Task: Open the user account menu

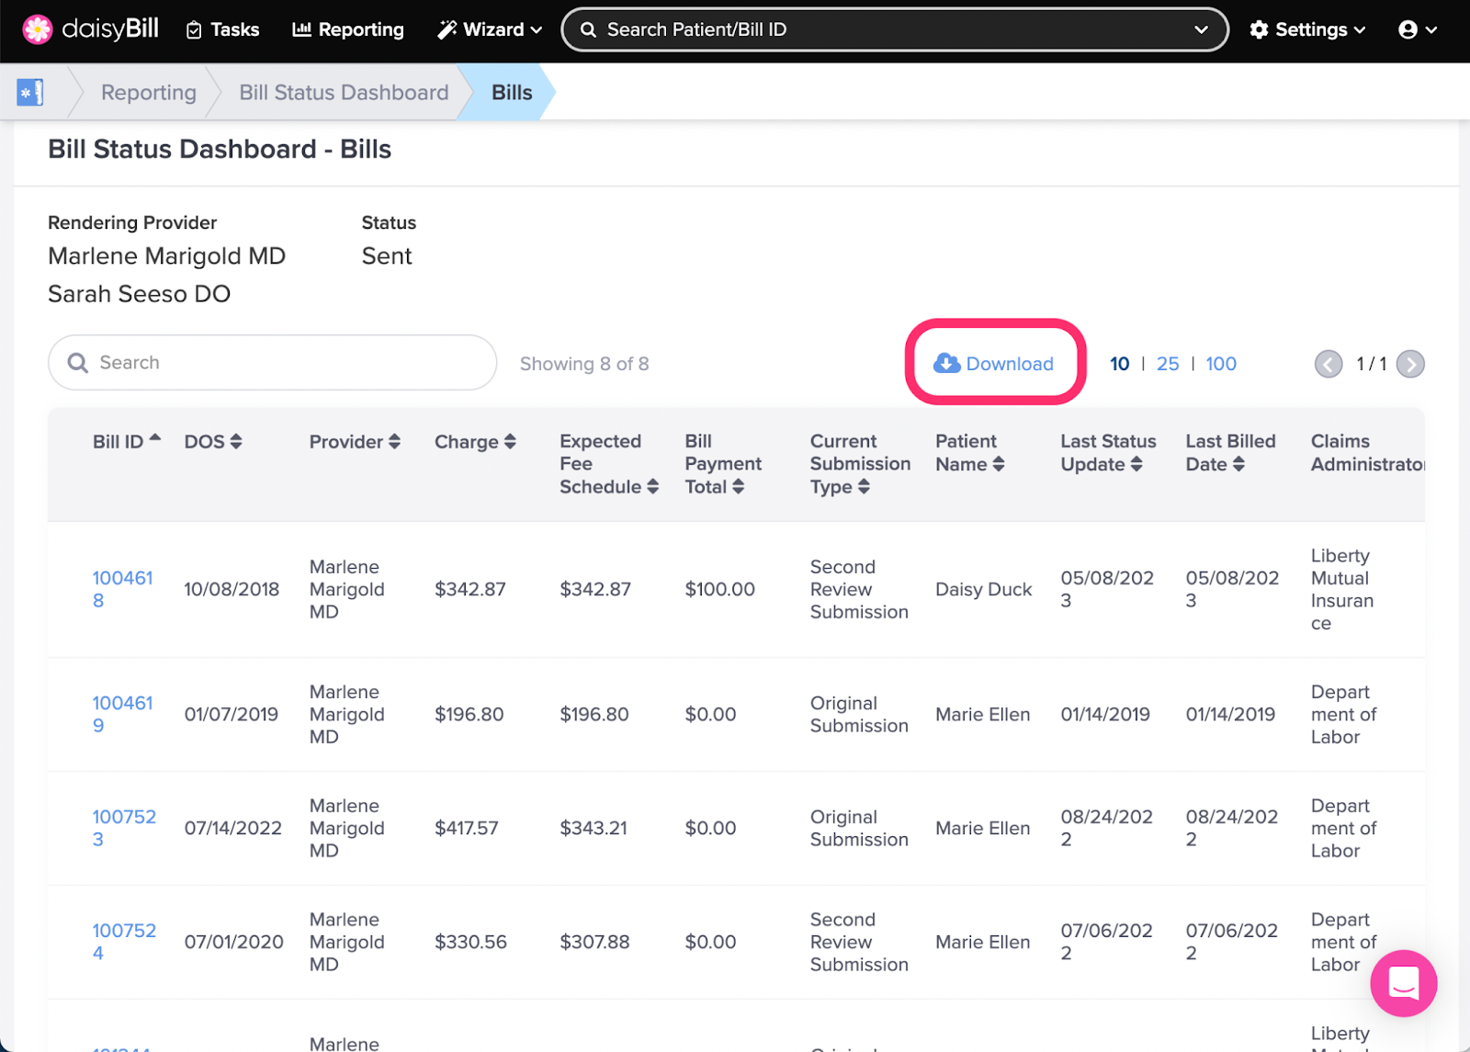Action: [x=1418, y=29]
